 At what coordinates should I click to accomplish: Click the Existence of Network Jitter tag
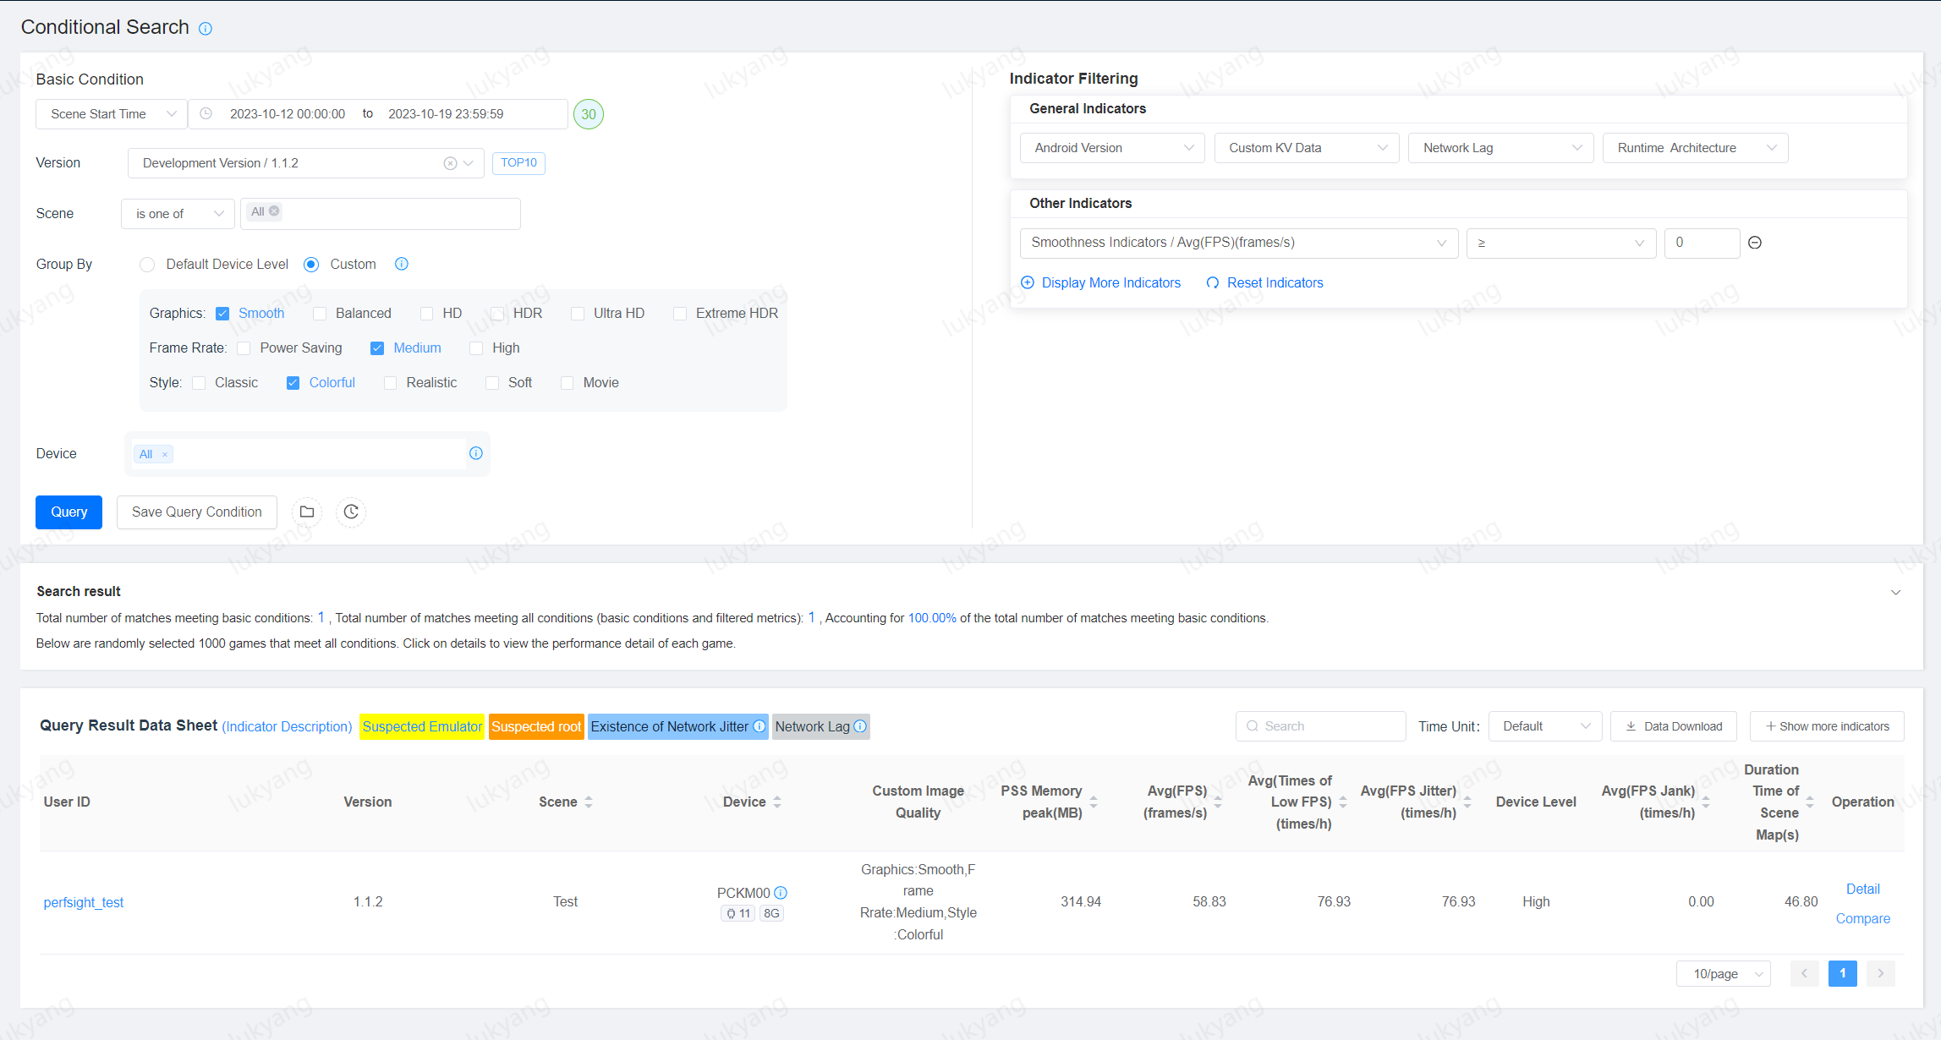(x=669, y=726)
